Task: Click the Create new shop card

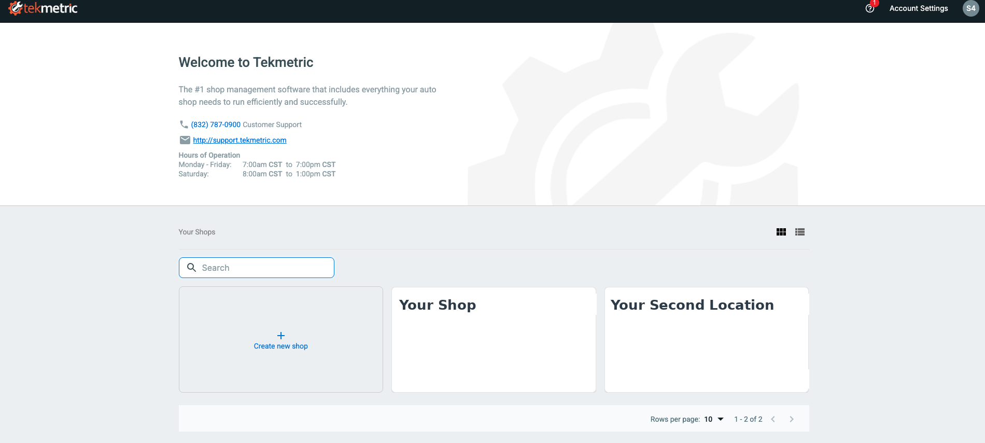Action: click(281, 340)
